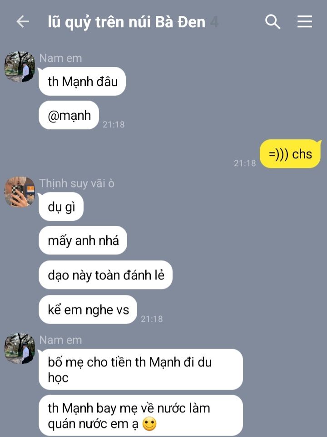The image size is (327, 437).
Task: Tap the member count 4 beside title
Action: click(214, 22)
